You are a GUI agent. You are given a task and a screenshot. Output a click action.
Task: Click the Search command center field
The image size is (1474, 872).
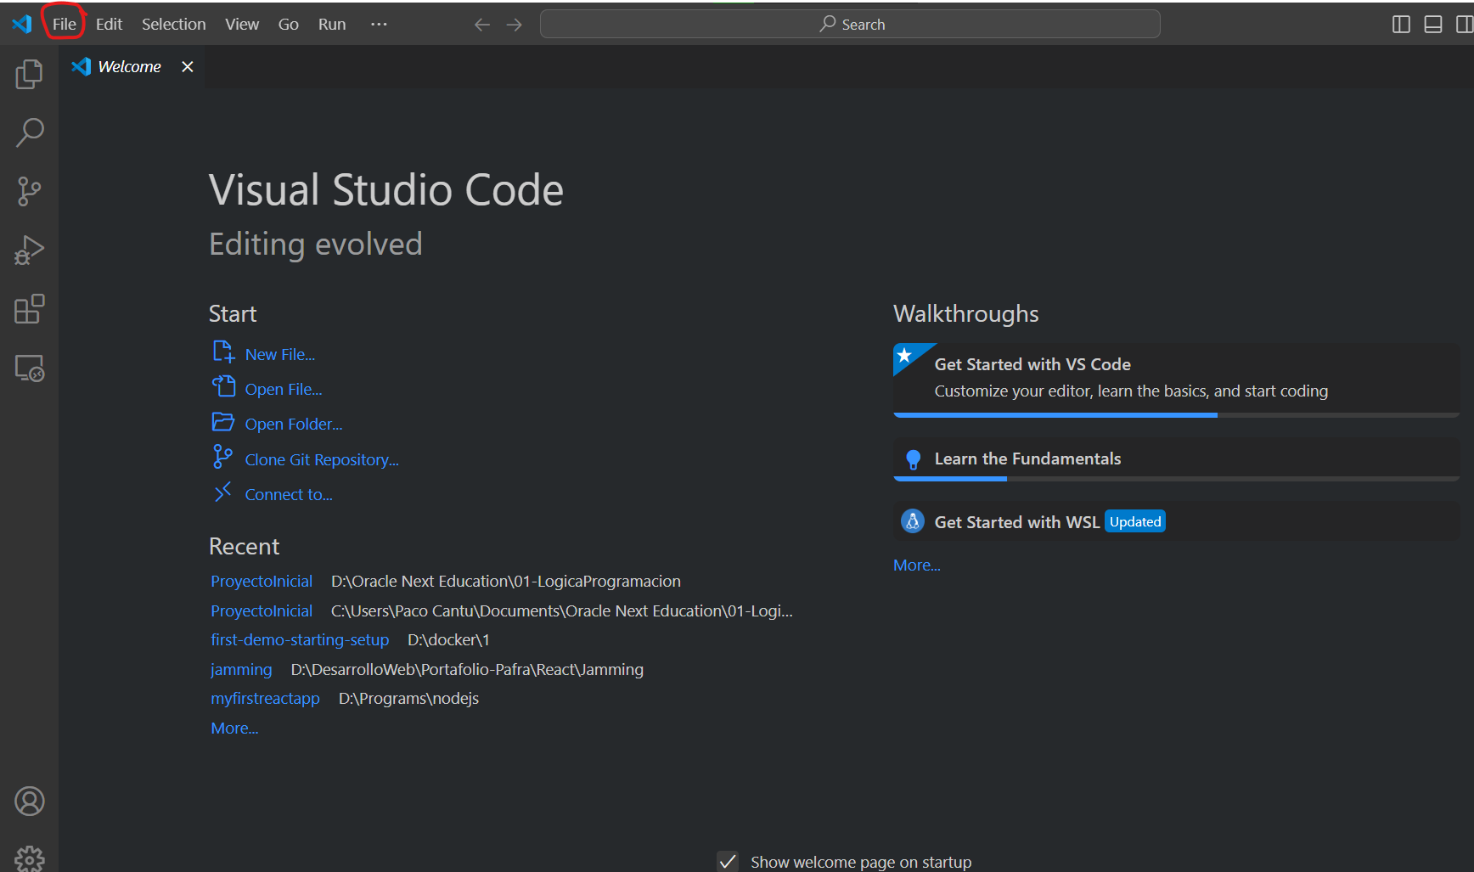[850, 25]
